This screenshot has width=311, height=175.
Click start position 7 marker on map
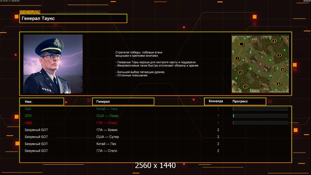(279, 55)
